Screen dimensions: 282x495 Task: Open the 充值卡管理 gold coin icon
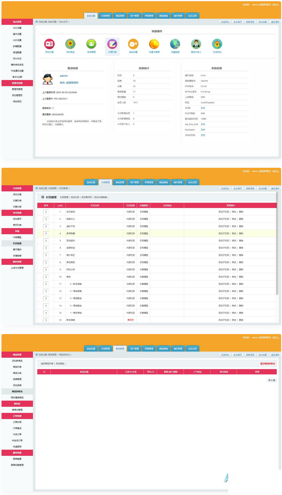pos(154,44)
